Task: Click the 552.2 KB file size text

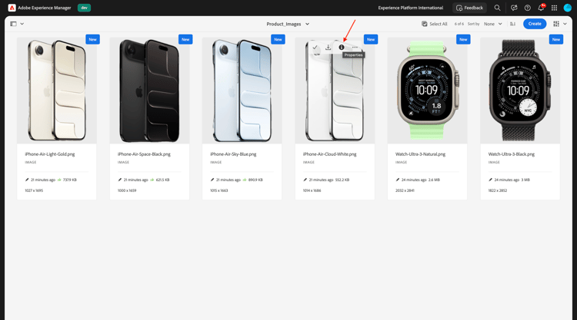Action: click(x=342, y=180)
